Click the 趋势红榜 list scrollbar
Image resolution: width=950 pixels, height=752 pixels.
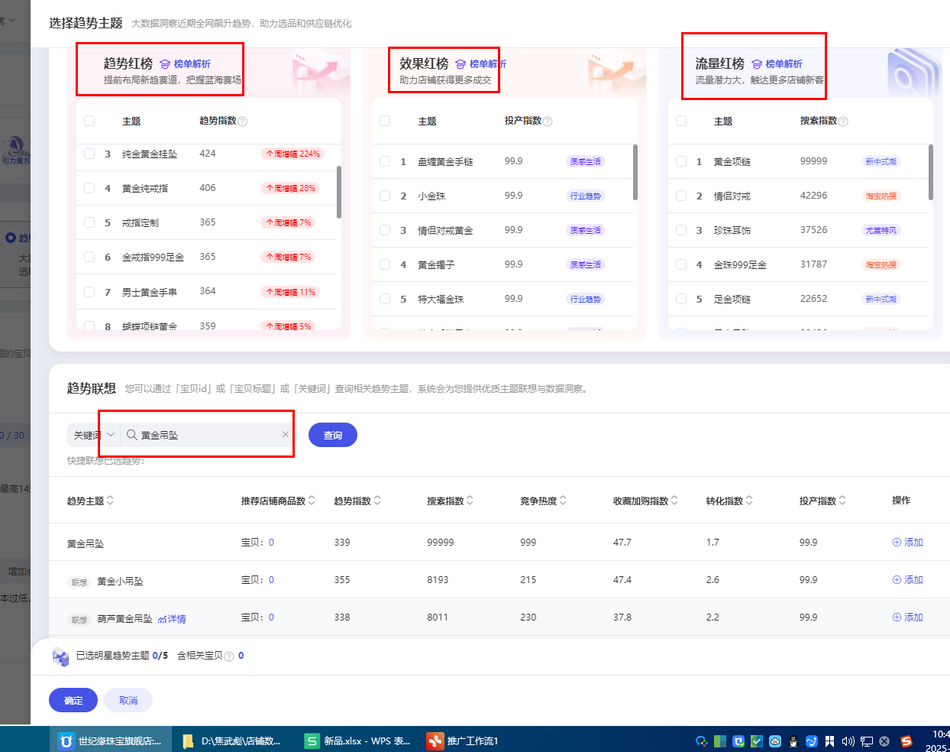pyautogui.click(x=338, y=193)
